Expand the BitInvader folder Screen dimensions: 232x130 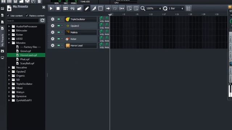click(9, 30)
